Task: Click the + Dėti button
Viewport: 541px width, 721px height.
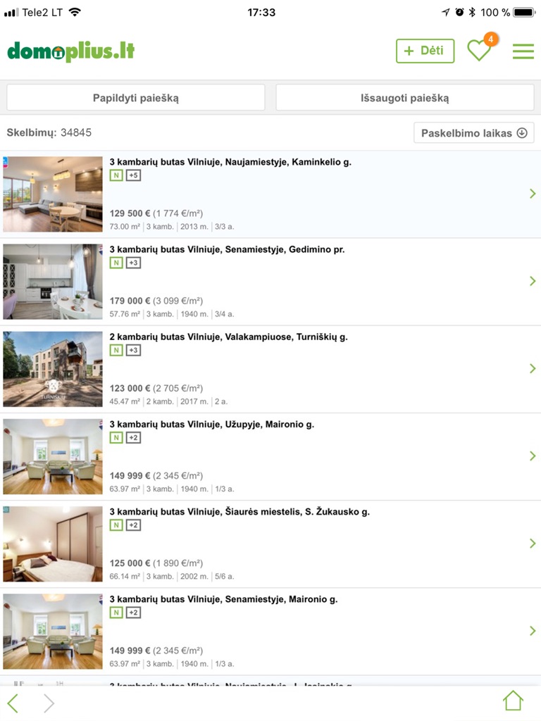Action: [x=425, y=51]
